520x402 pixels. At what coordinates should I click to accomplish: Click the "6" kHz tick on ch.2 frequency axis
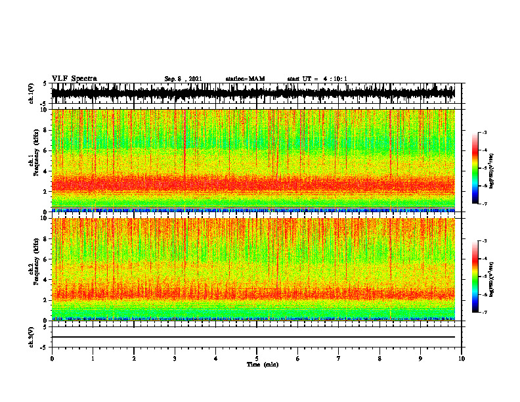click(46, 259)
